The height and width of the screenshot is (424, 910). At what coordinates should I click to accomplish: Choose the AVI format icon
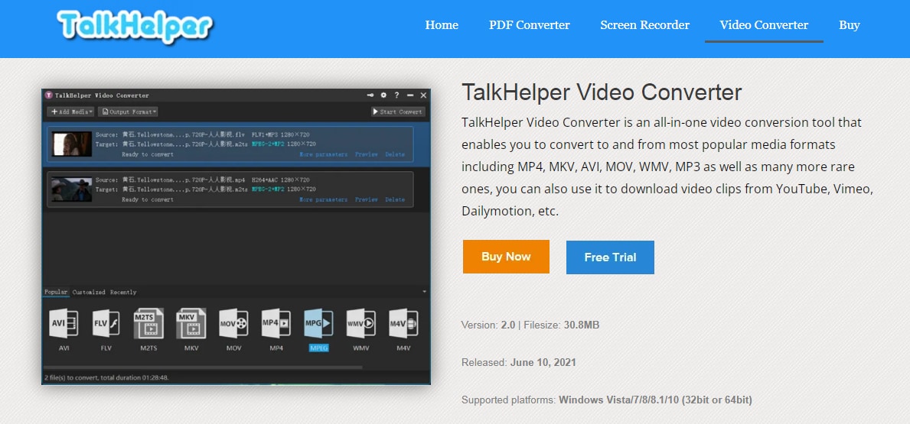click(64, 324)
